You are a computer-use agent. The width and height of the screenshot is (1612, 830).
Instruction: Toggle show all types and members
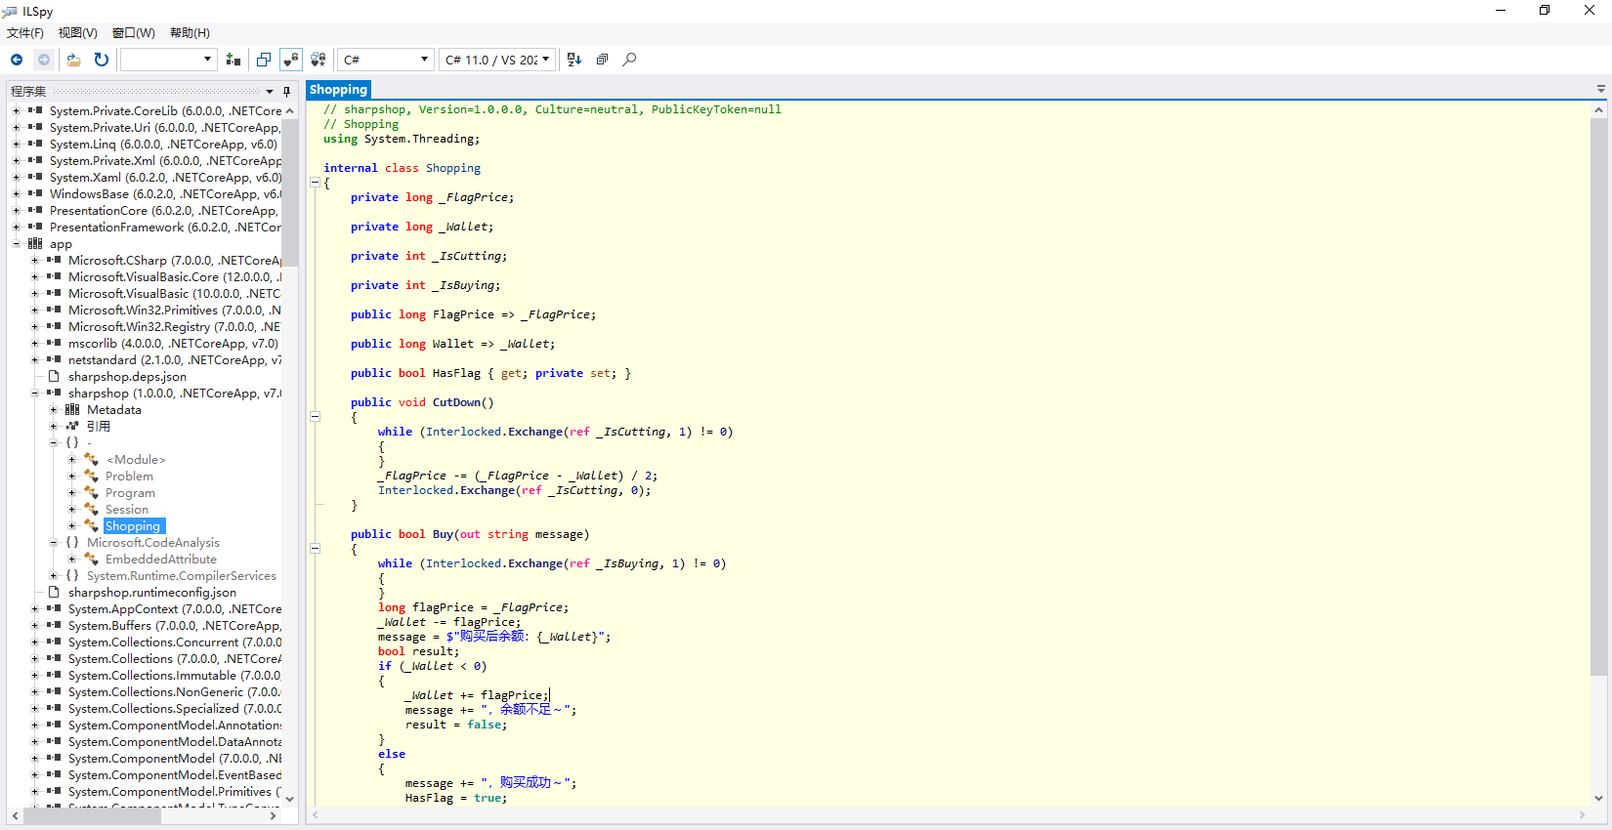pyautogui.click(x=318, y=60)
